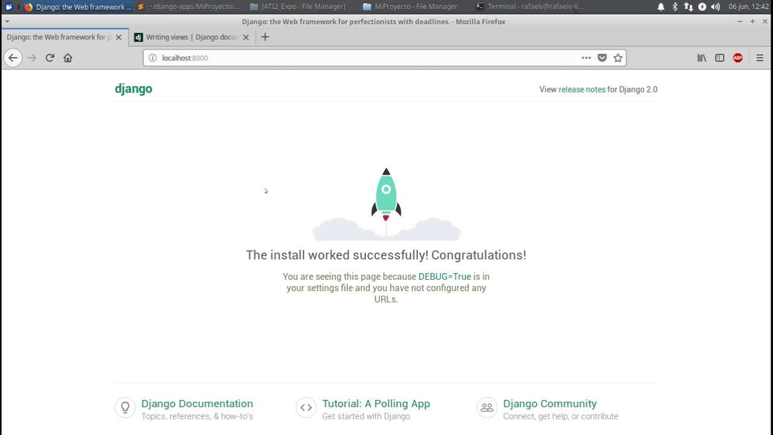Click the clock showing 06 jun, 12:42

748,7
